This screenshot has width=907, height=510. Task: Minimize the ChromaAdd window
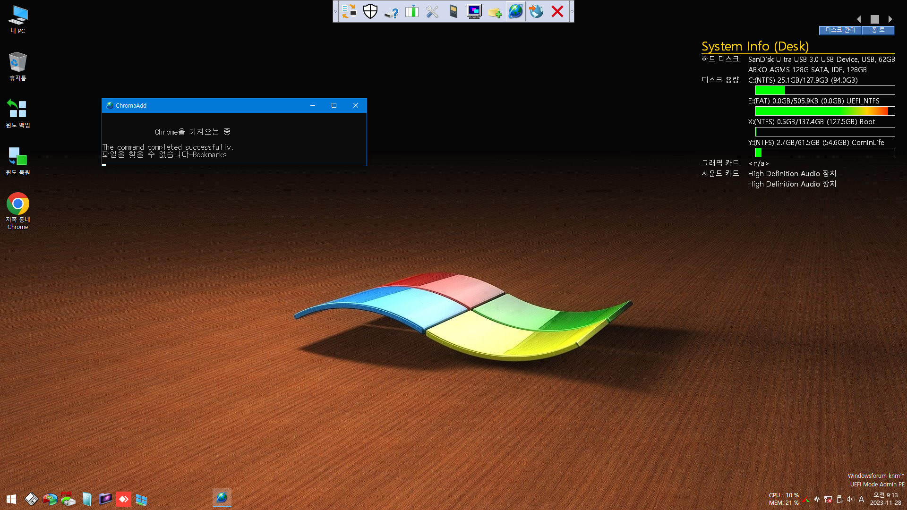[313, 105]
